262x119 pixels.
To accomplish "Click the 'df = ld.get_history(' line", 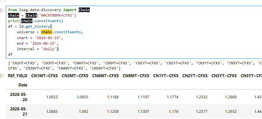I will pyautogui.click(x=30, y=26).
